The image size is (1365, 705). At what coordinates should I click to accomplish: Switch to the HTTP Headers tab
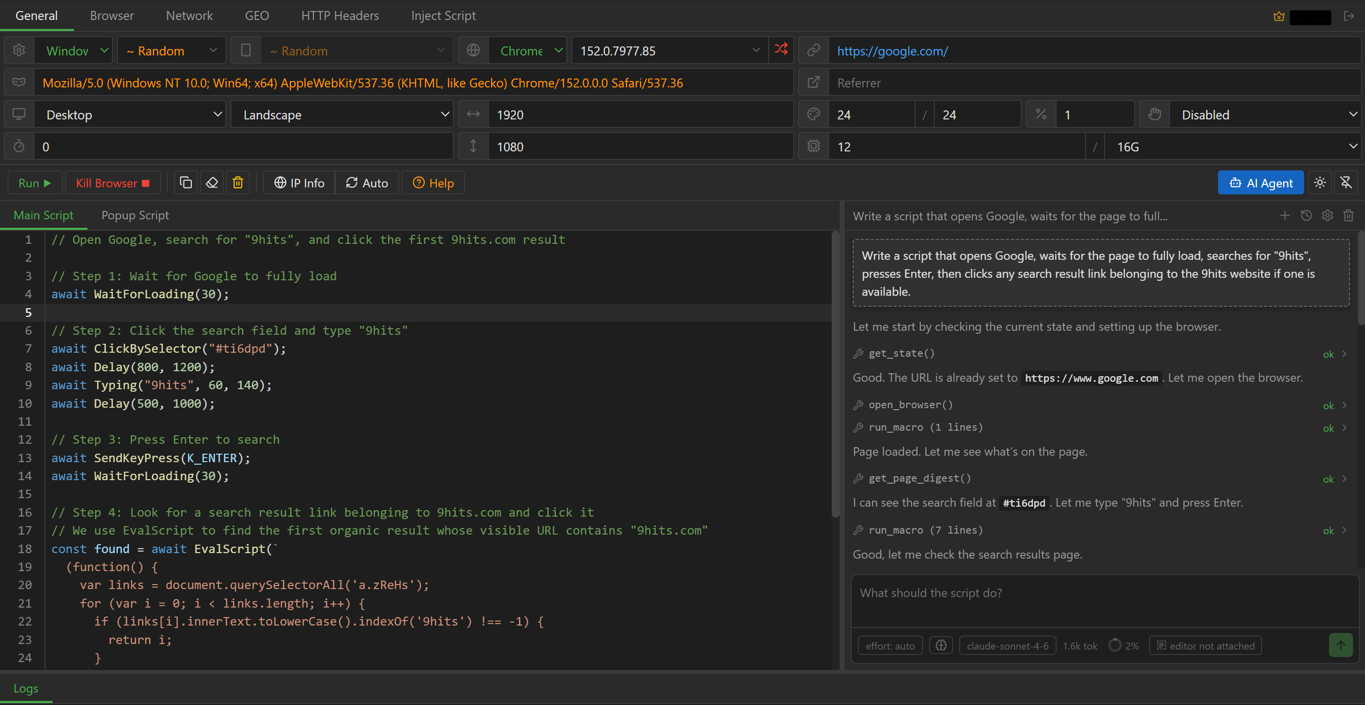pos(340,15)
